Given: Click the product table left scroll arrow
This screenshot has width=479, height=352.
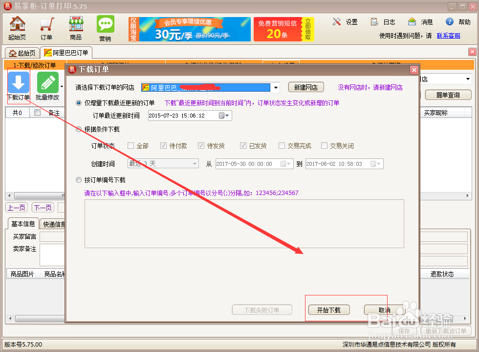Looking at the screenshot, I should [x=10, y=319].
